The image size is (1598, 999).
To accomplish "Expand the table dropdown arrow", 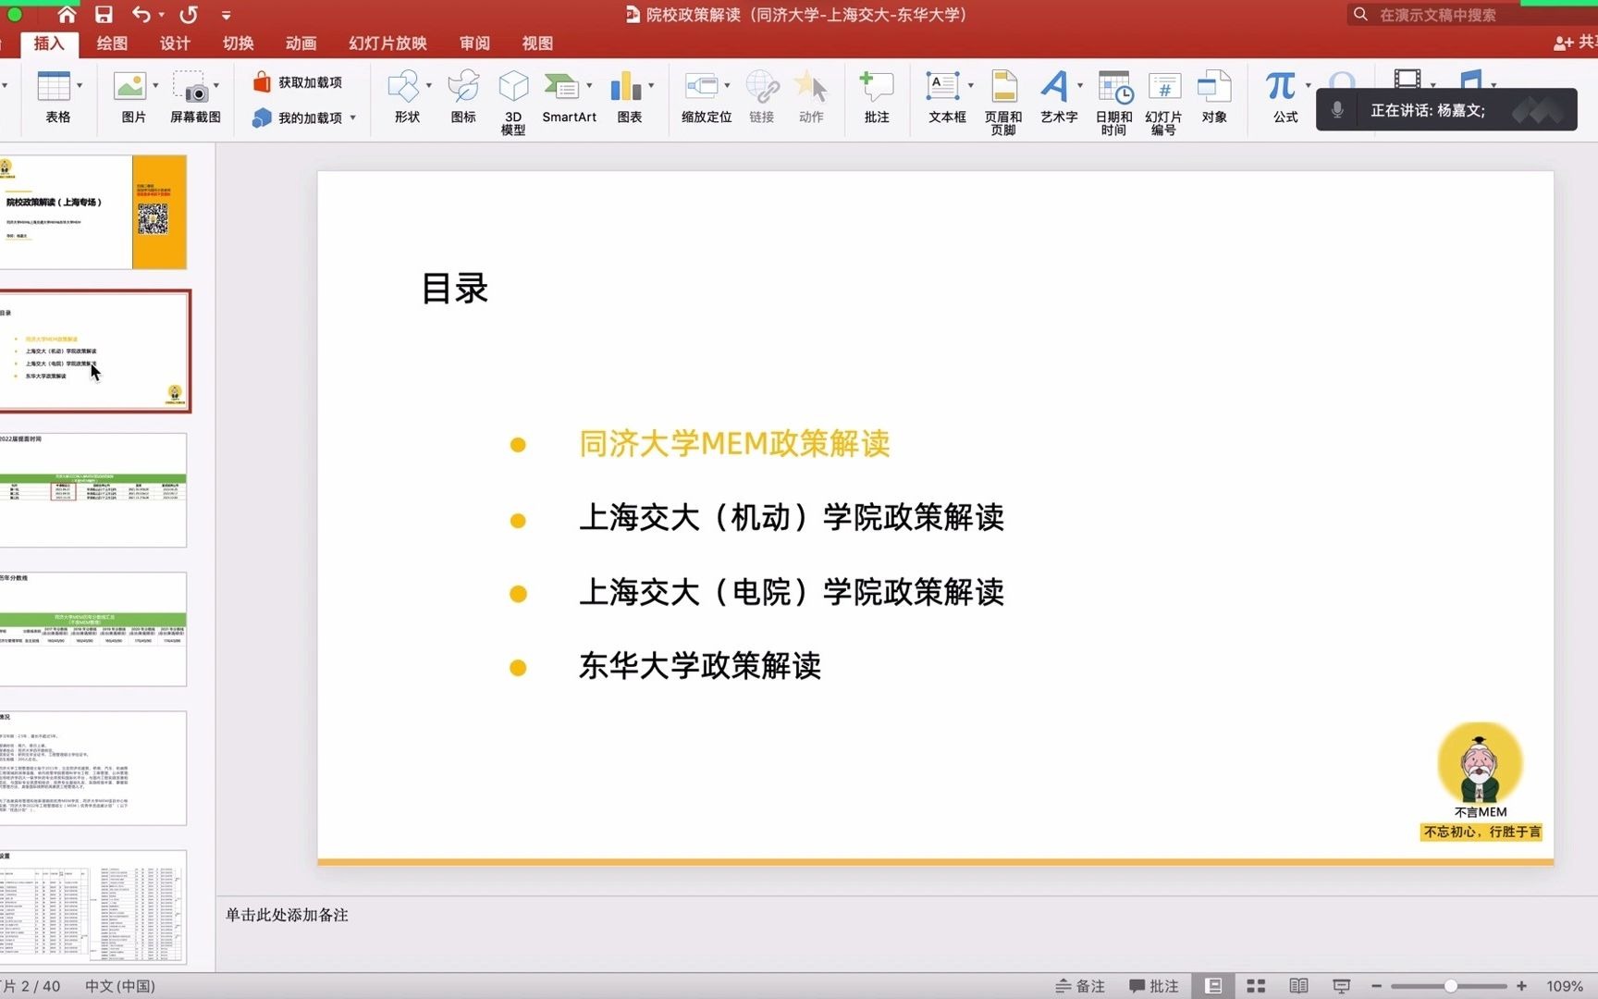I will click(80, 86).
